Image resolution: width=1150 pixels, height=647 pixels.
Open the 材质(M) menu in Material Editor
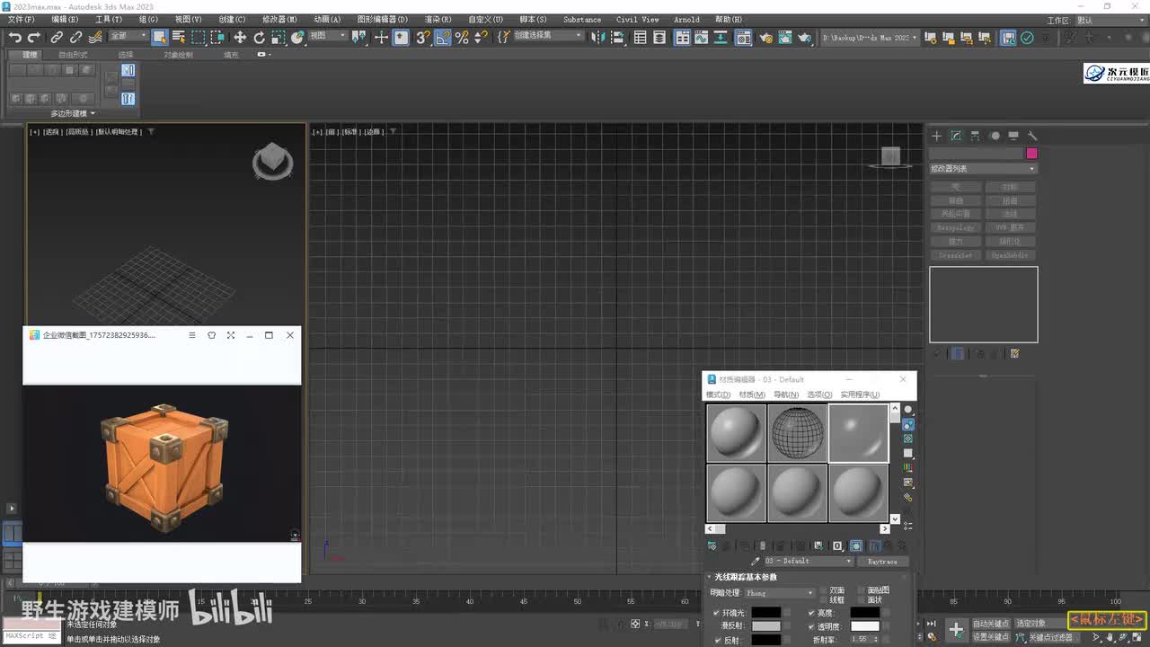[751, 394]
